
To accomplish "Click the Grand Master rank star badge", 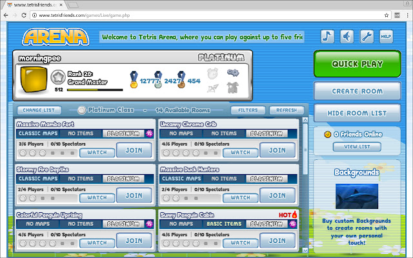I will tap(58, 77).
